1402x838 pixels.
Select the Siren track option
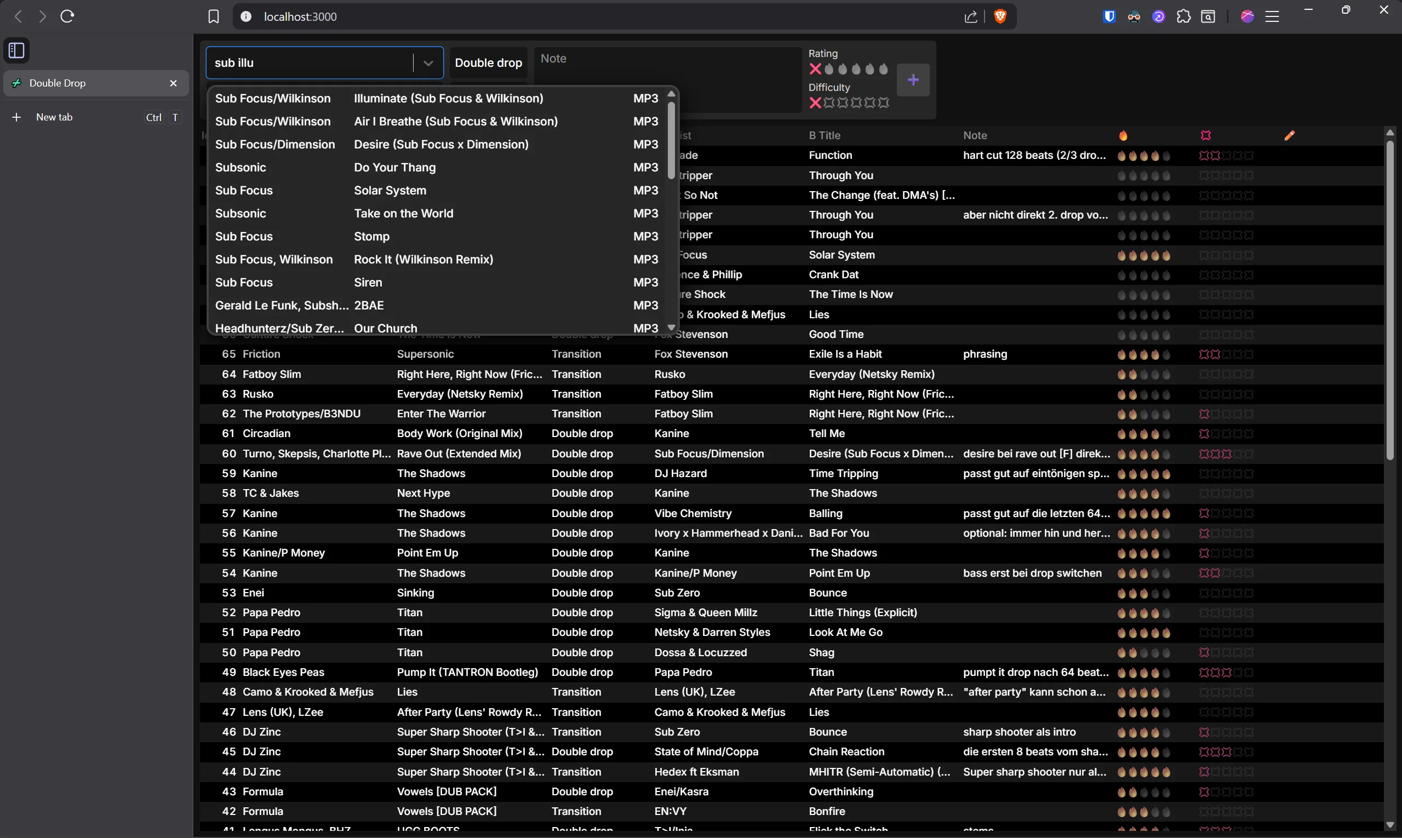click(x=437, y=282)
